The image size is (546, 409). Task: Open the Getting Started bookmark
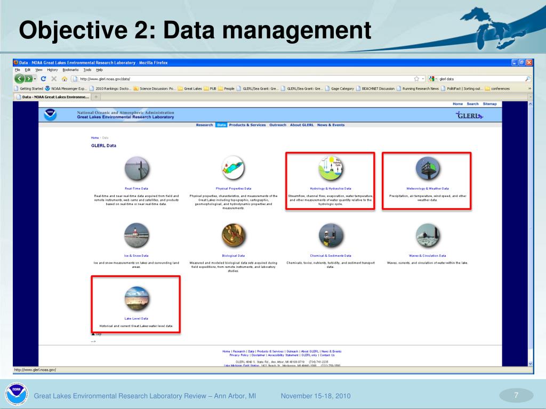click(x=29, y=89)
